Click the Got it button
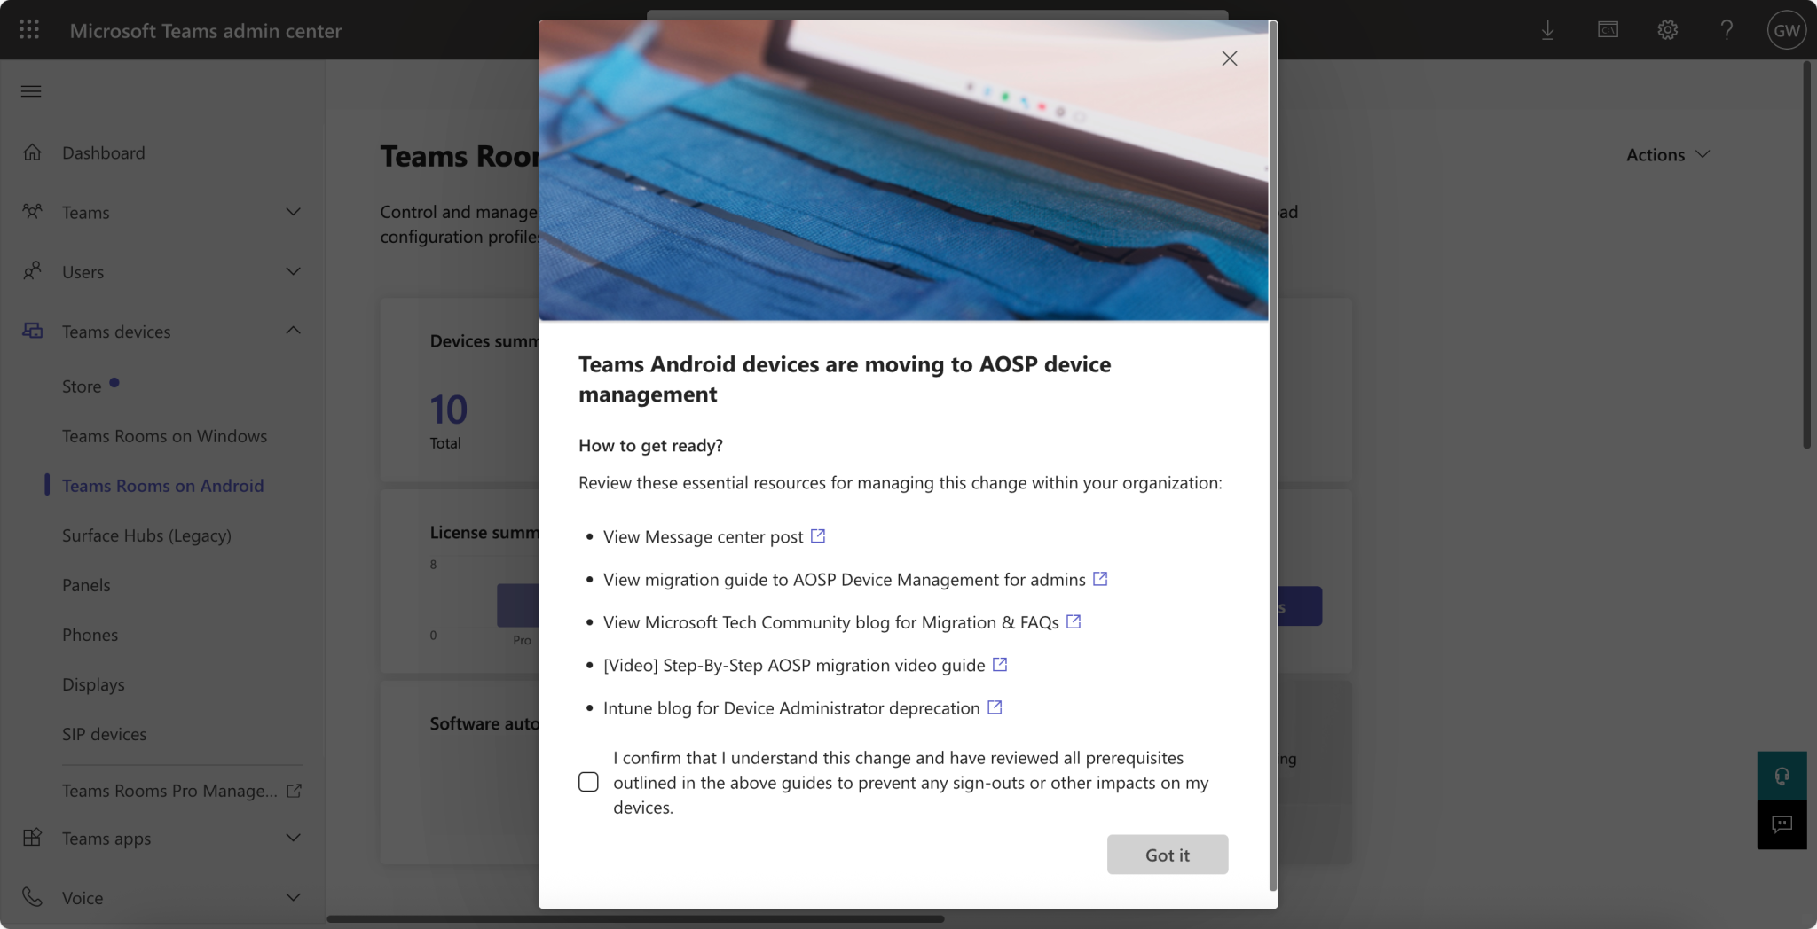This screenshot has height=929, width=1817. [x=1167, y=854]
